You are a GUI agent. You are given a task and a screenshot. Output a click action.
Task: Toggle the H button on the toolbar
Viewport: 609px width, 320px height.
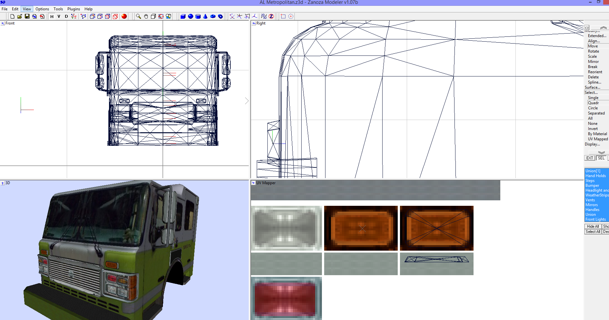(x=52, y=16)
